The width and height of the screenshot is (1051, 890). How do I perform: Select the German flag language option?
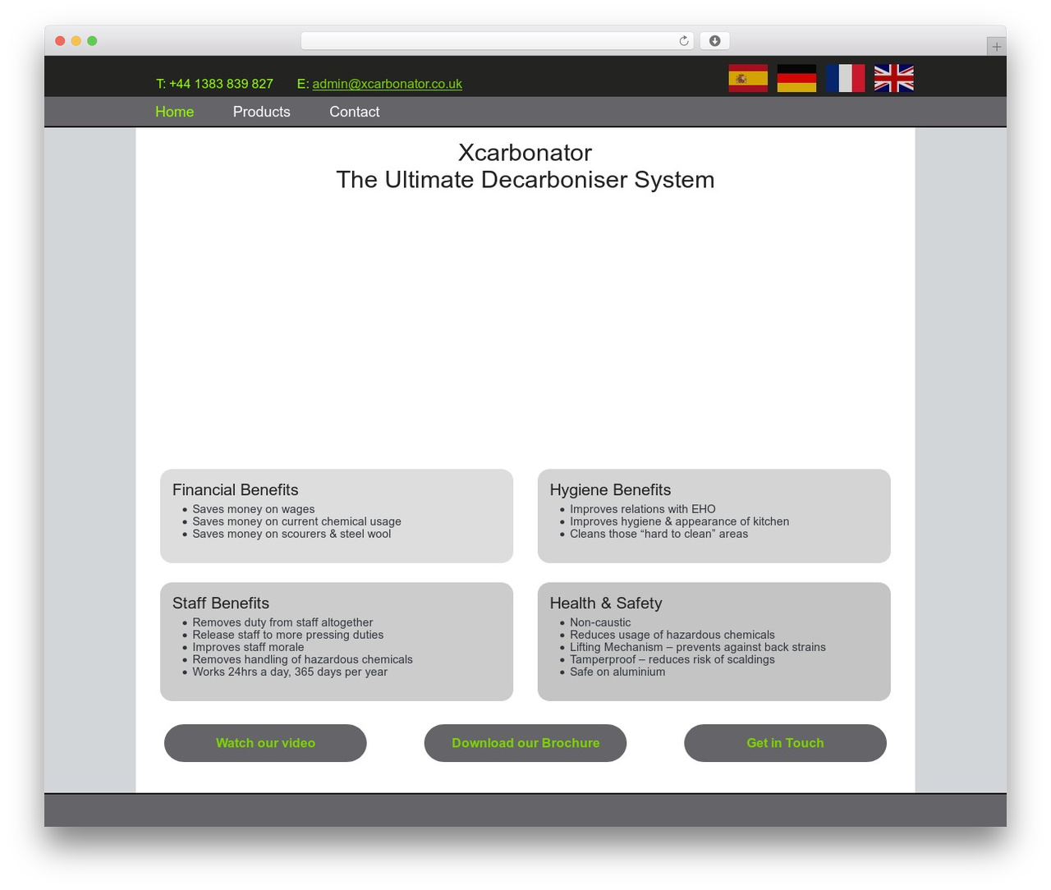796,78
